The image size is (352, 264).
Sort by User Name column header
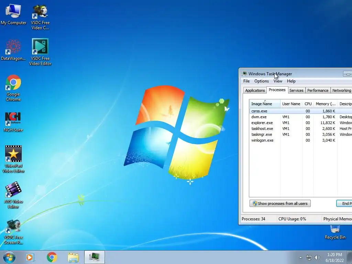click(x=291, y=104)
